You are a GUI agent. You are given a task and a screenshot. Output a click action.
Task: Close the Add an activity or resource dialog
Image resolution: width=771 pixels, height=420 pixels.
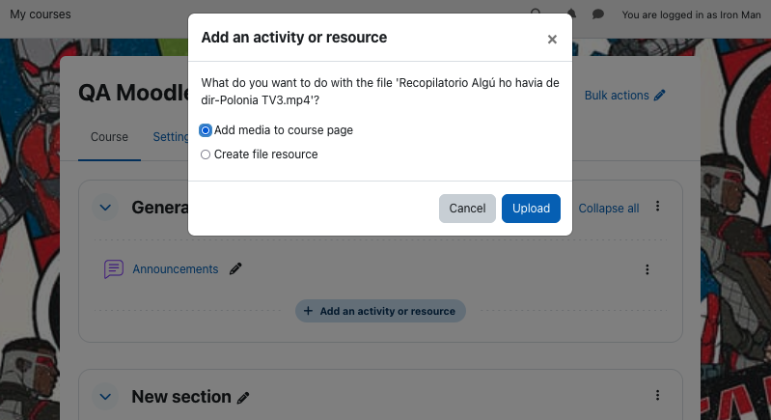552,40
